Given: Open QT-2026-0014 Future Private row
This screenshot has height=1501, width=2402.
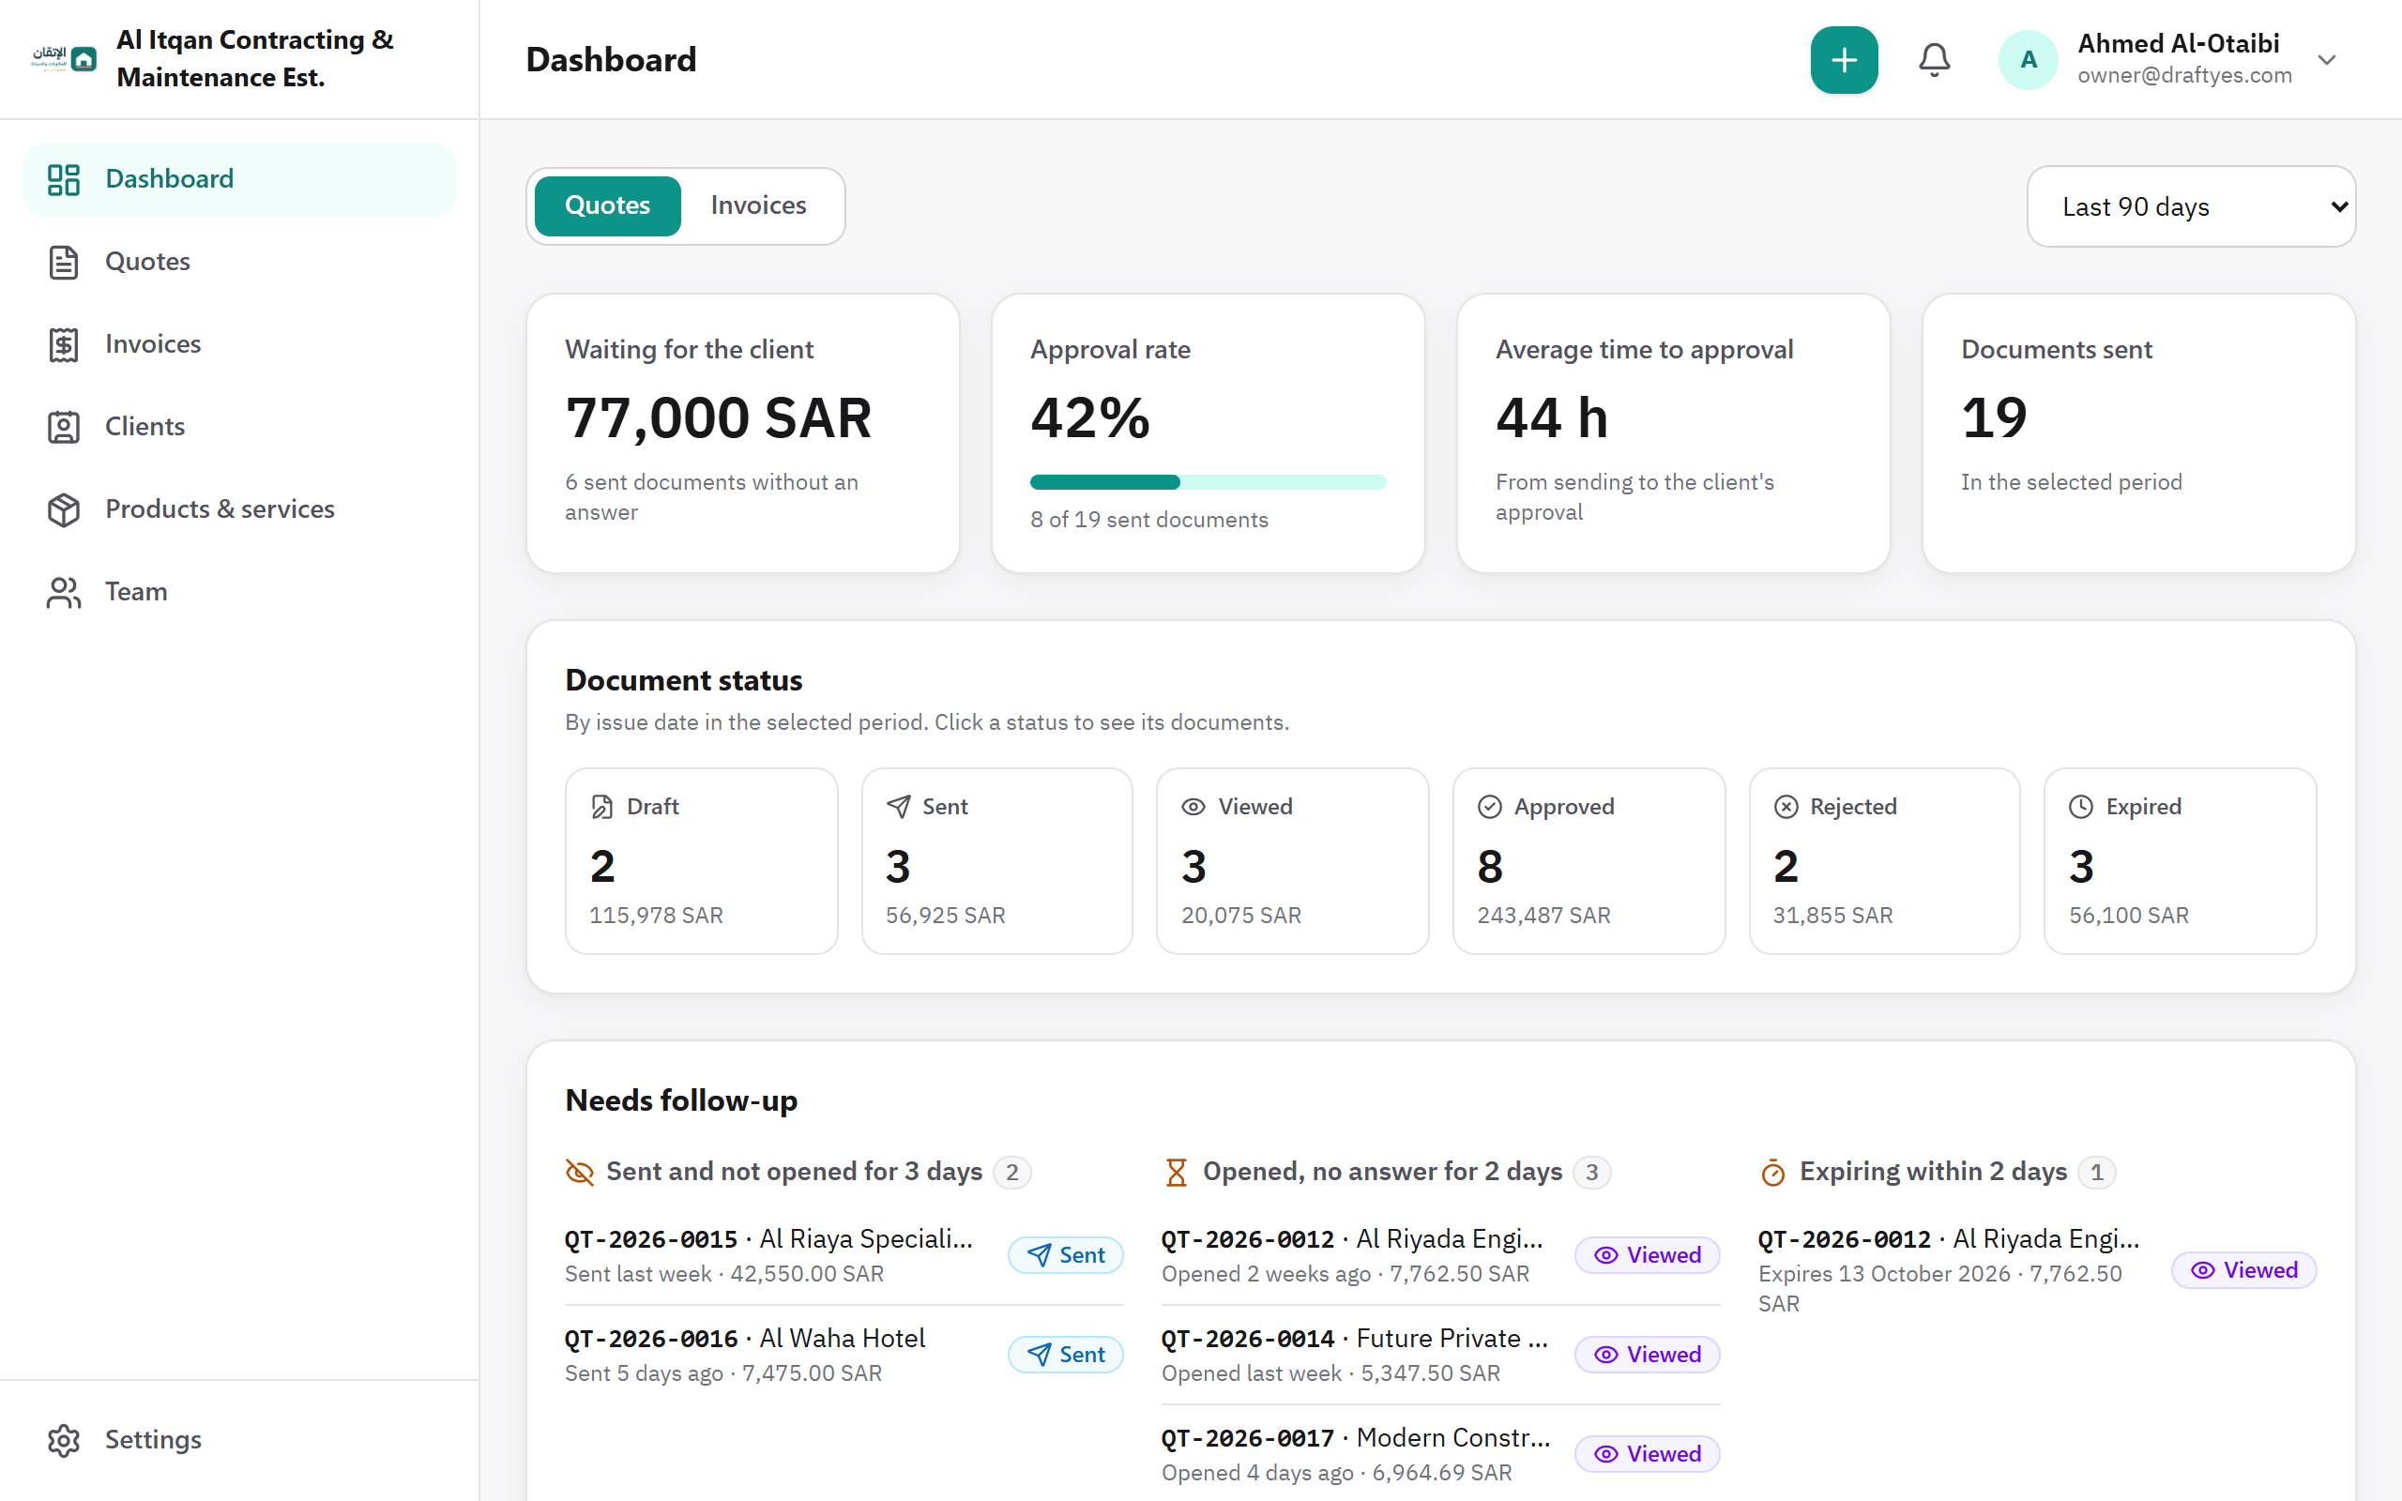Looking at the screenshot, I should coord(1440,1355).
